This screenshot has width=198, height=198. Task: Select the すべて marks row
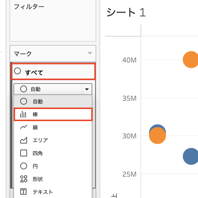point(53,71)
